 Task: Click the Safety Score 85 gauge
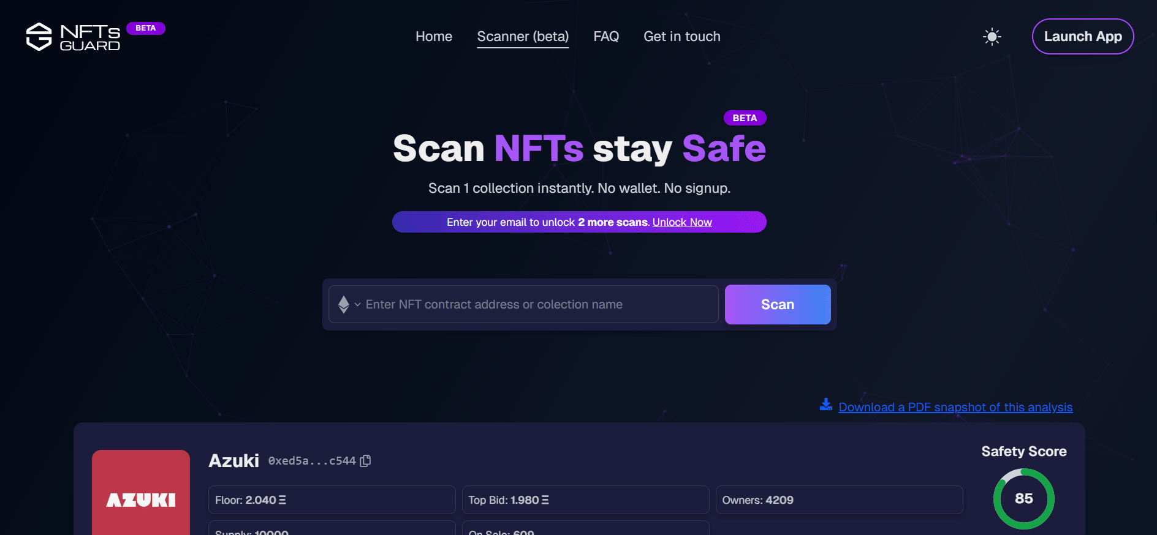(1023, 498)
